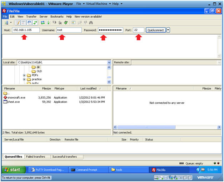Open FileZilla's Help menu
This screenshot has width=224, height=182.
[x=69, y=16]
